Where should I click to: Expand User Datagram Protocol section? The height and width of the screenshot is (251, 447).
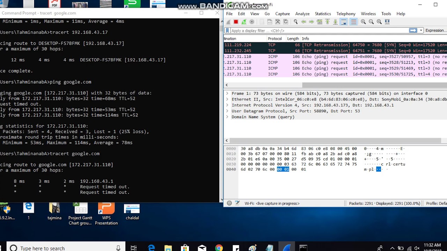(x=227, y=111)
